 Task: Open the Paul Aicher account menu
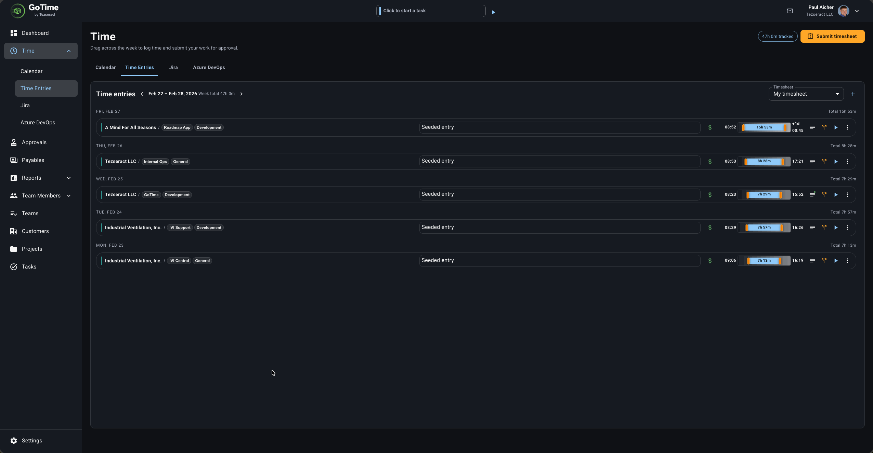[857, 11]
